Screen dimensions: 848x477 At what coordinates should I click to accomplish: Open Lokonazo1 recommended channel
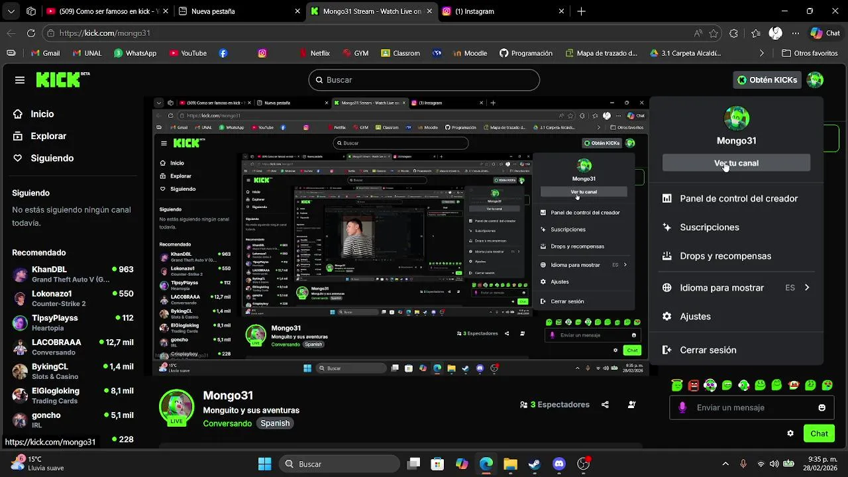(x=73, y=298)
